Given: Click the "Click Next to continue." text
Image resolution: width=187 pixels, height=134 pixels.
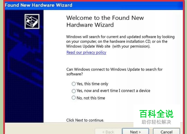Looking at the screenshot, I should click(85, 120).
